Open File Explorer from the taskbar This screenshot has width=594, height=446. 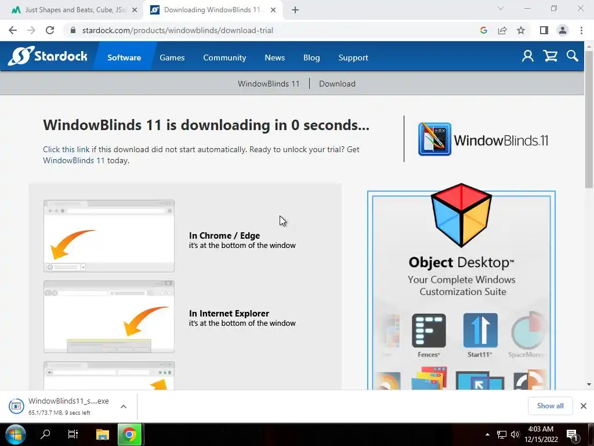[102, 434]
